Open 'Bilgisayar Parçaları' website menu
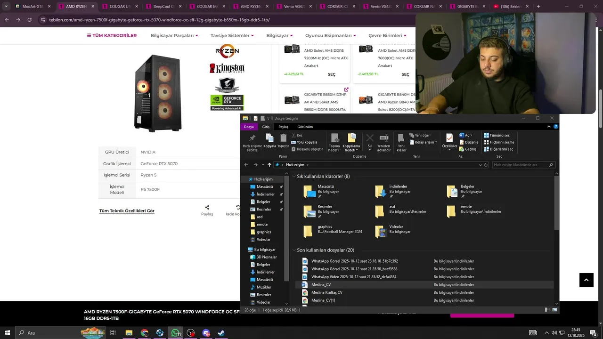Viewport: 603px width, 339px height. click(174, 35)
